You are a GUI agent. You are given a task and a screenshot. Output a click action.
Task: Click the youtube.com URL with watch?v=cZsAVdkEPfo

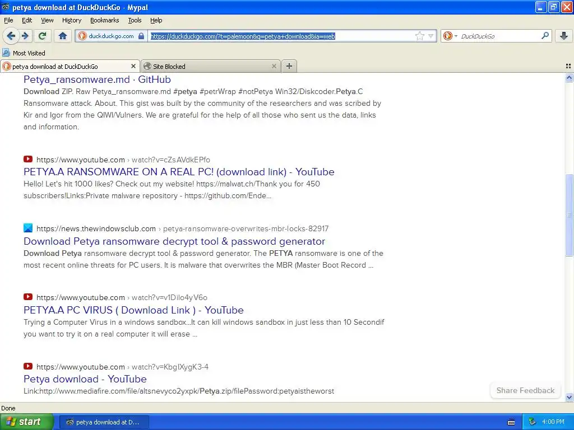pos(123,160)
